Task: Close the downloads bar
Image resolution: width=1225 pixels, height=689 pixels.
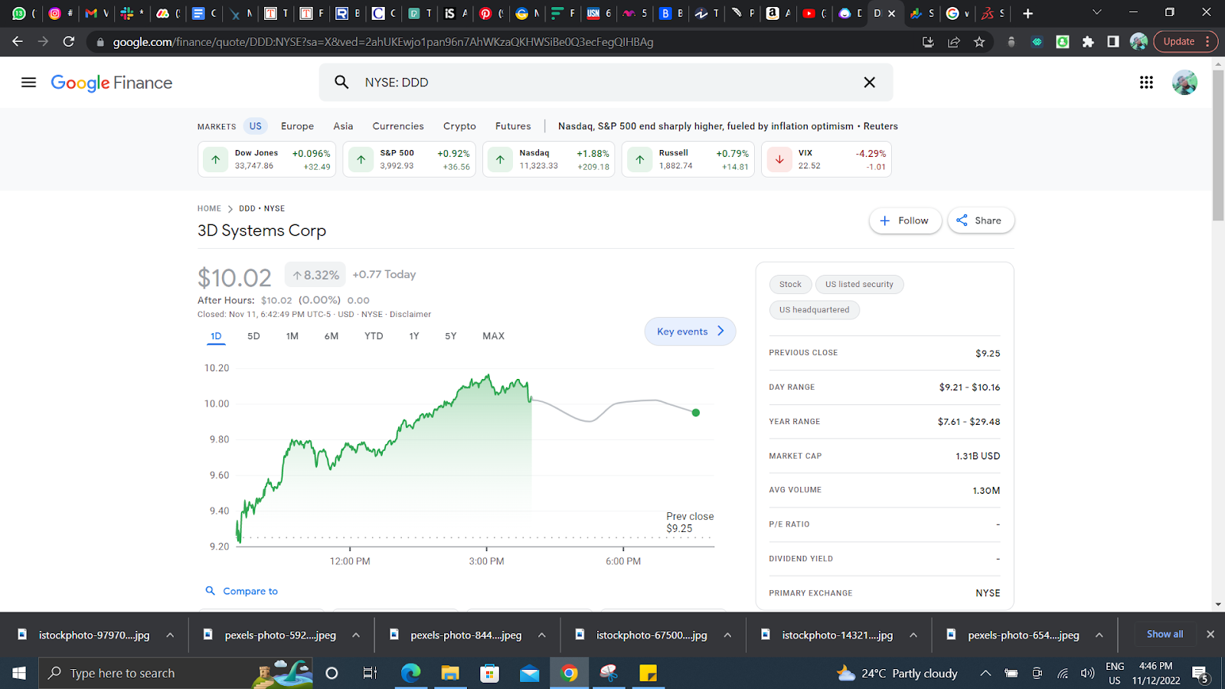Action: [1210, 634]
